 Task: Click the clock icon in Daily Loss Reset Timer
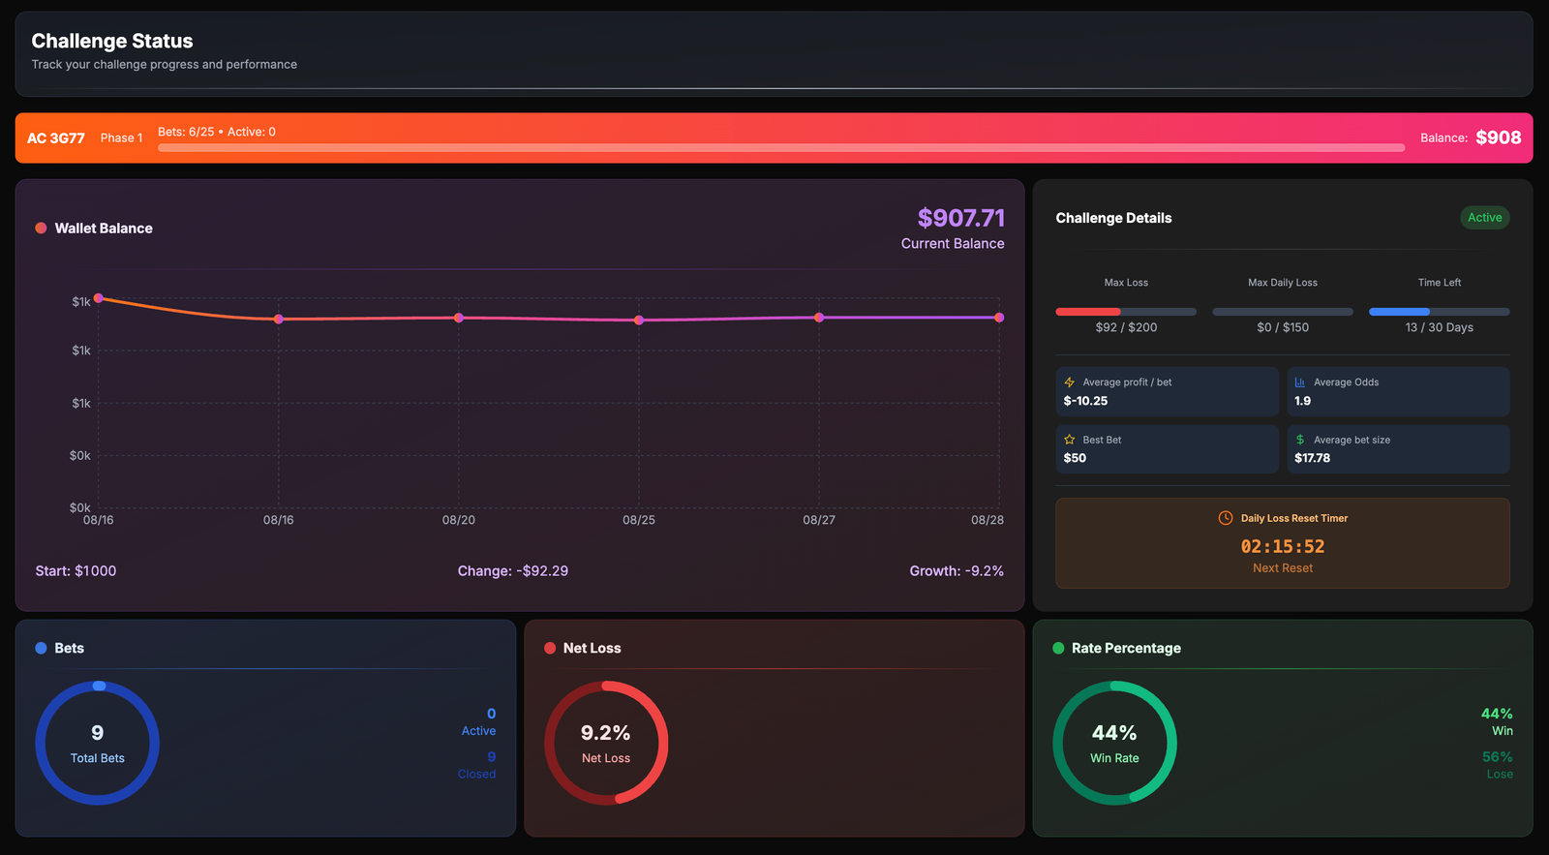coord(1225,518)
